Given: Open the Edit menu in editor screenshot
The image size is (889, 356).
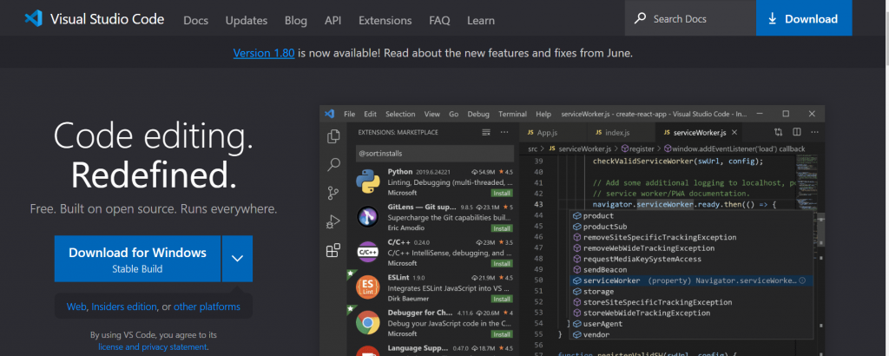Looking at the screenshot, I should tap(370, 114).
